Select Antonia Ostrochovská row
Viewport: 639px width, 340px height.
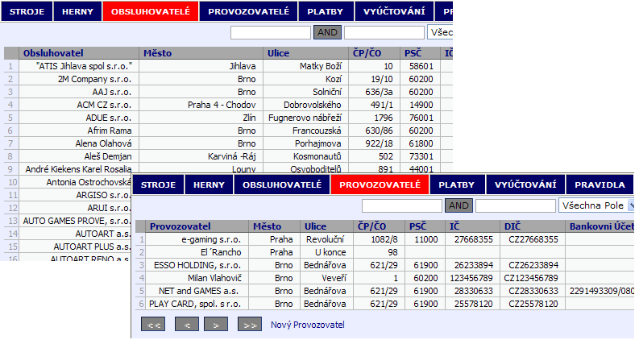(x=68, y=182)
